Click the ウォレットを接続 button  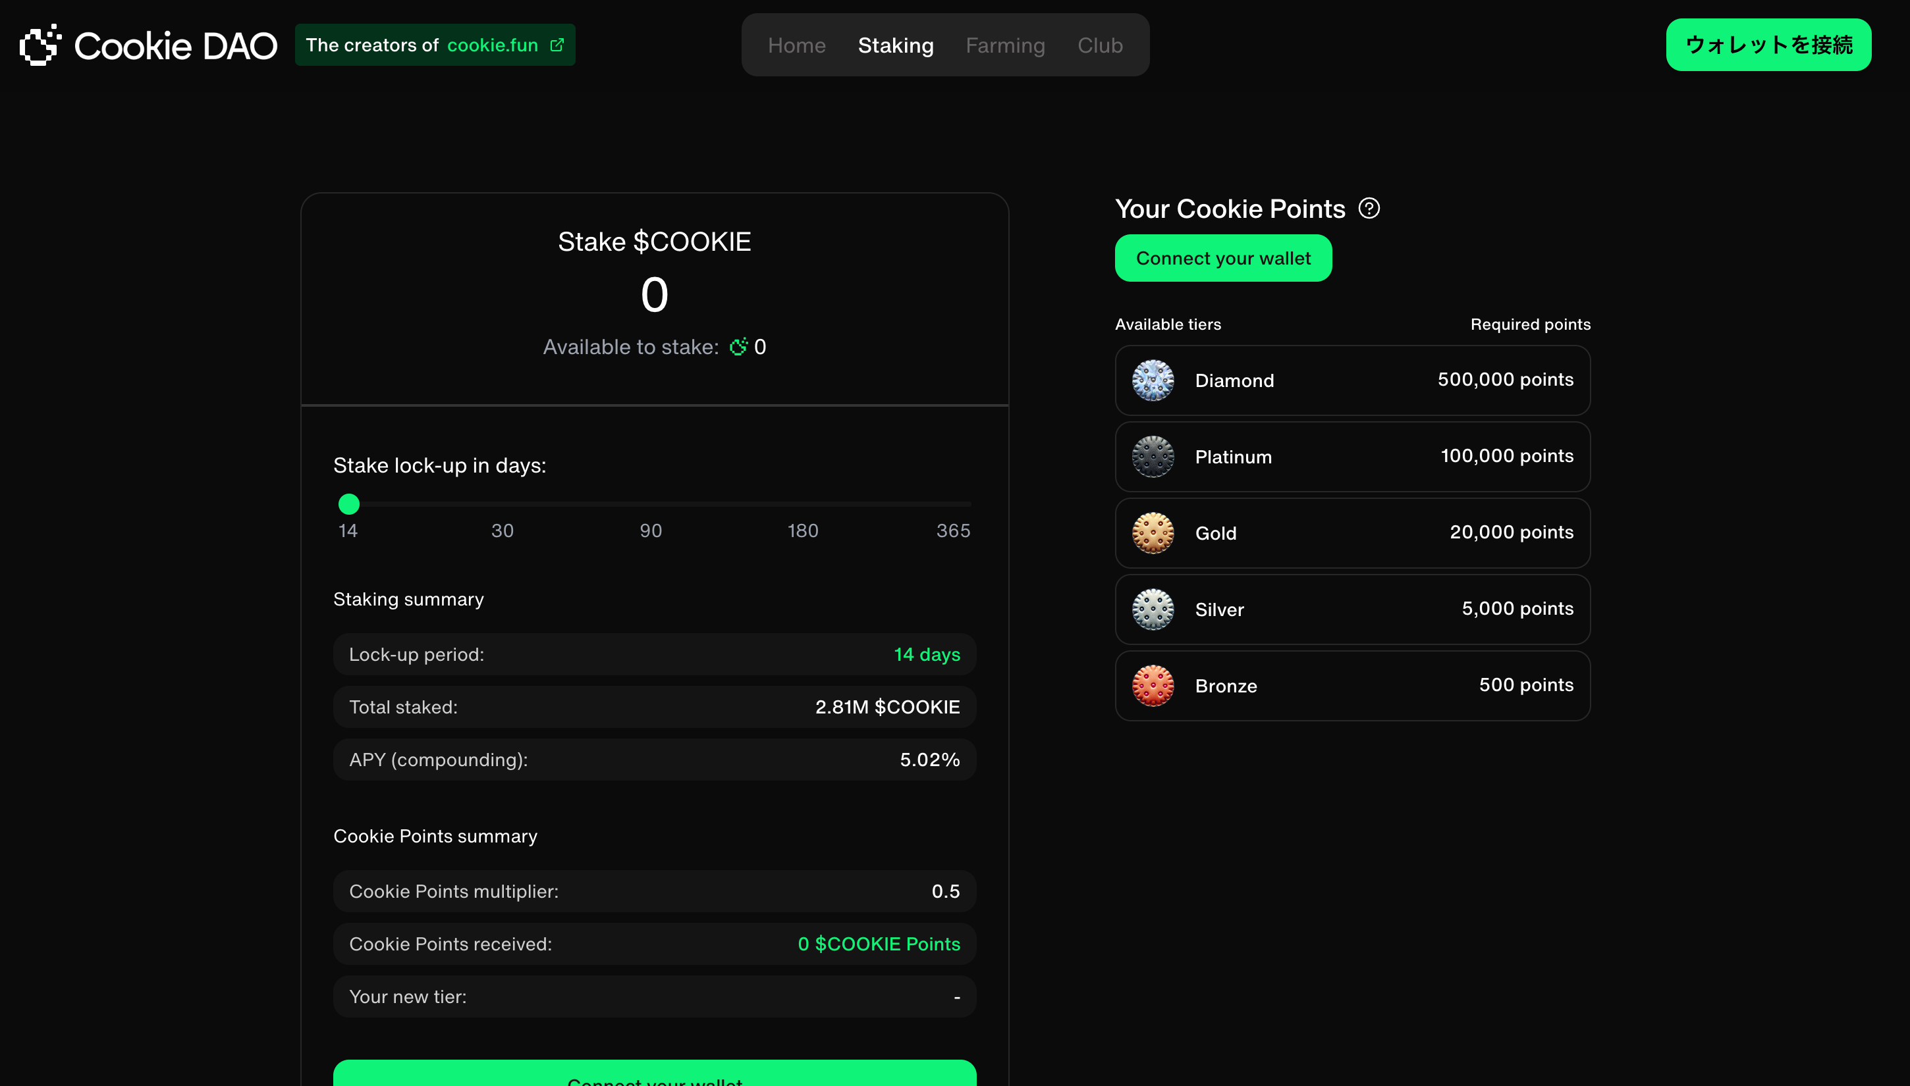[x=1768, y=45]
